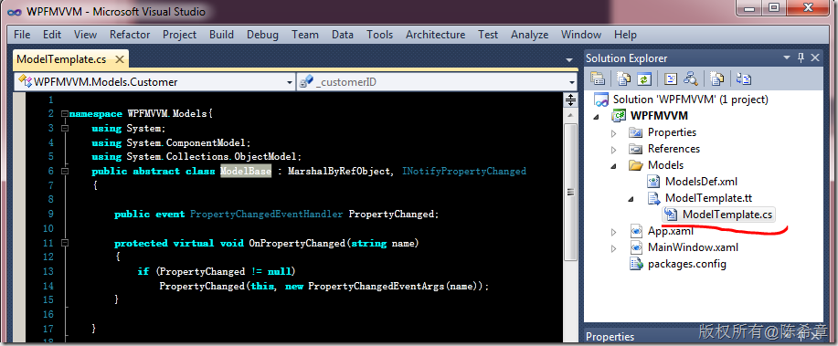
Task: Open the active documents list dropdown arrow
Action: [569, 59]
